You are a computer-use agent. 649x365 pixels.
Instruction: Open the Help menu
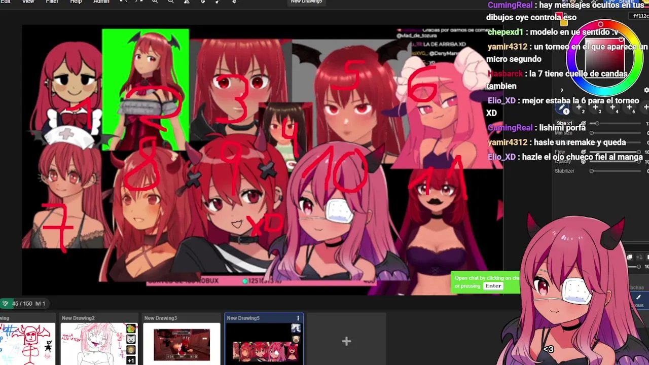coord(76,2)
